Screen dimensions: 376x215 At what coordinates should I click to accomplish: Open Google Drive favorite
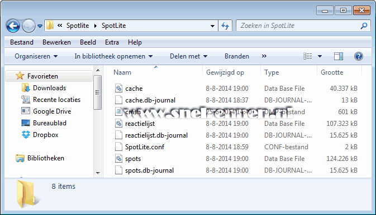point(52,111)
